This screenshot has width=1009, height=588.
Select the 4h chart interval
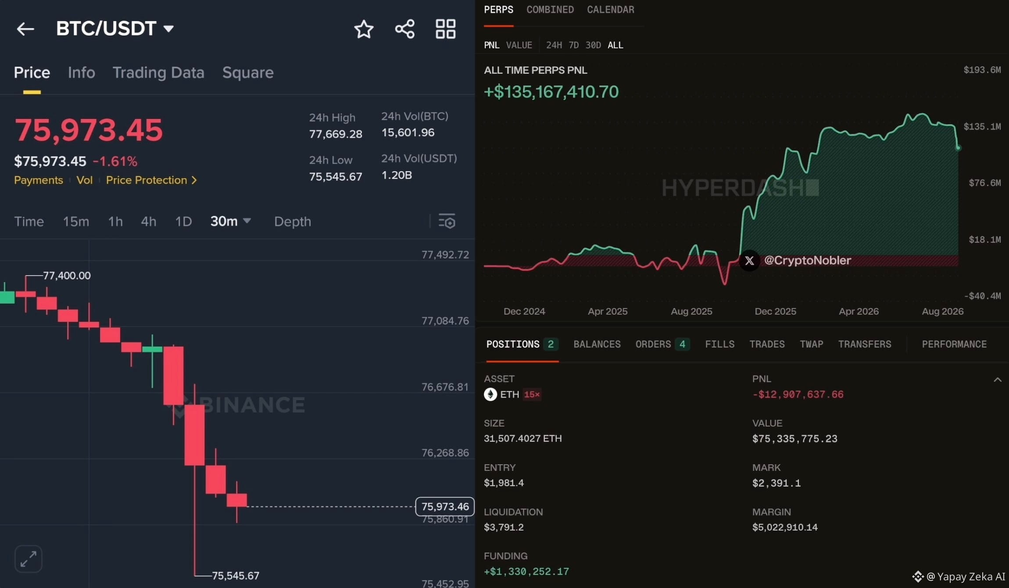[148, 221]
